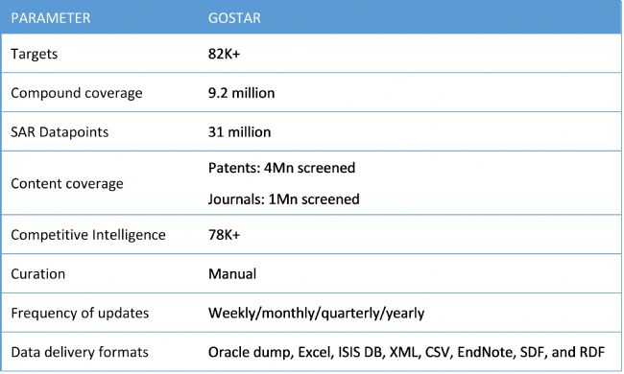624x374 pixels.
Task: Click the Patents: 4Mn screened text
Action: (281, 168)
